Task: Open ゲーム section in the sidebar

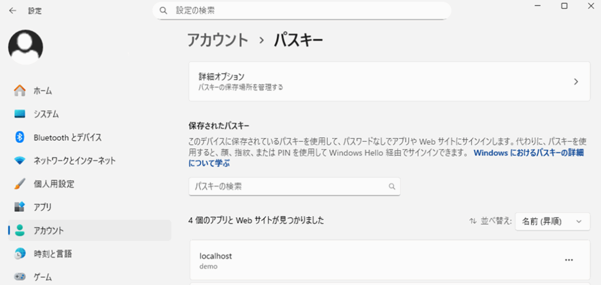Action: click(x=42, y=277)
